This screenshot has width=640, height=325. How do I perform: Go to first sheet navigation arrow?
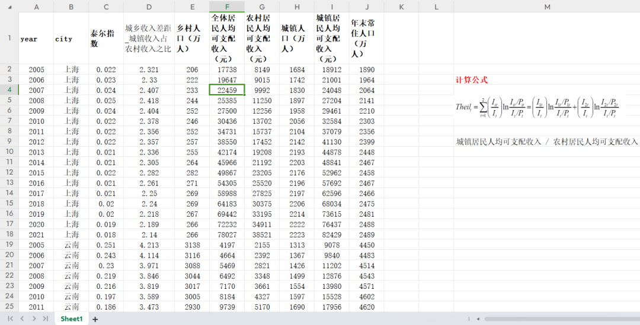pos(10,318)
